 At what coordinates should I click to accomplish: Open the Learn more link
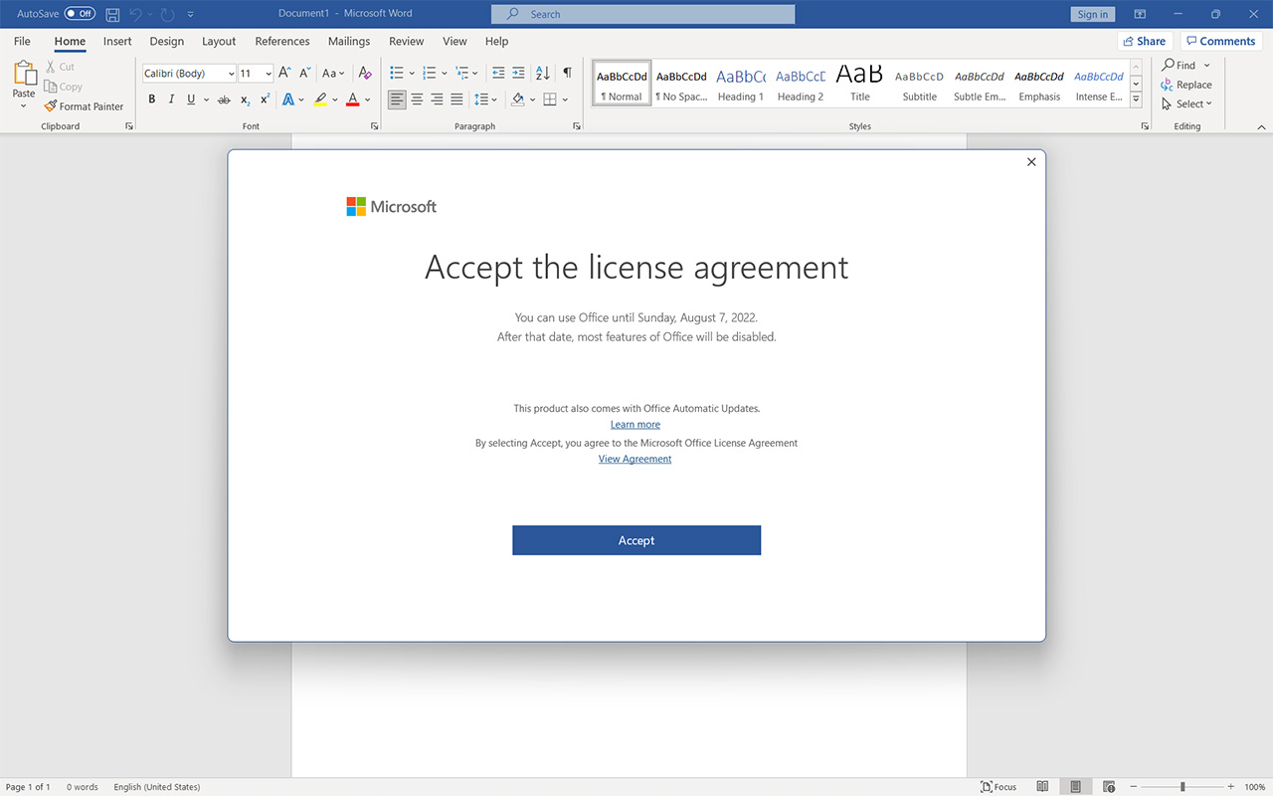[636, 425]
